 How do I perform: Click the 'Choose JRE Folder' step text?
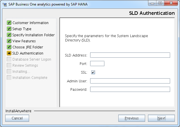tap(28, 47)
